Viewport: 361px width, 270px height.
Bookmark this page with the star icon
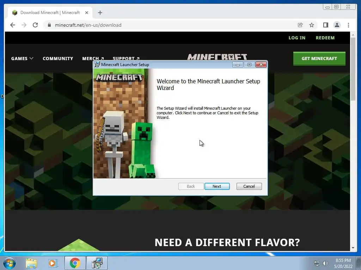312,25
